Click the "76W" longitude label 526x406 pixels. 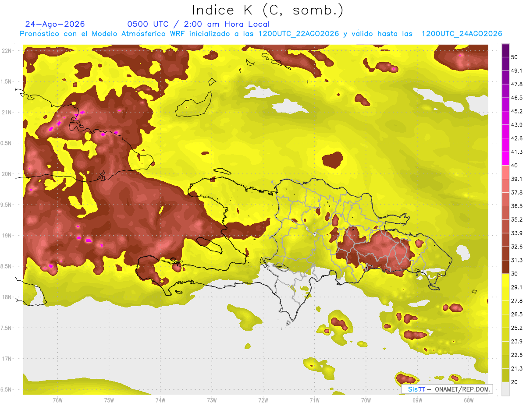pos(57,400)
